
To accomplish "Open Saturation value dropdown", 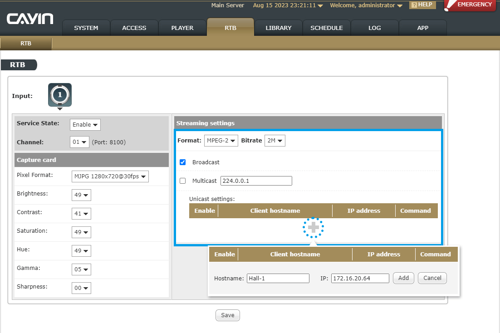I will 81,232.
